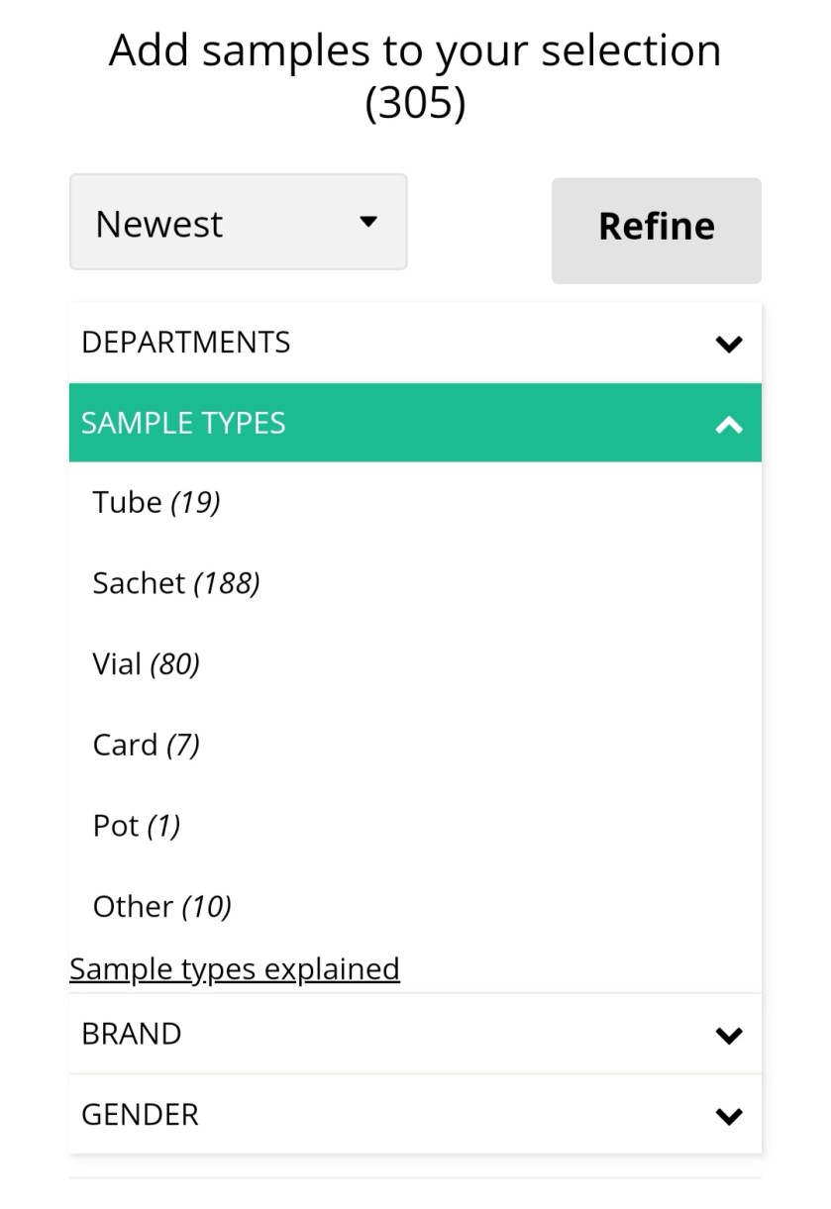Click the Gender chevron down icon
The width and height of the screenshot is (831, 1209).
pyautogui.click(x=729, y=1117)
